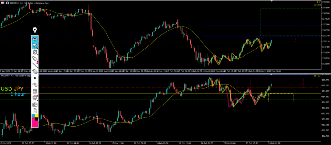The width and height of the screenshot is (331, 145).
Task: Open the crossed-circle tool options
Action: pos(35,52)
